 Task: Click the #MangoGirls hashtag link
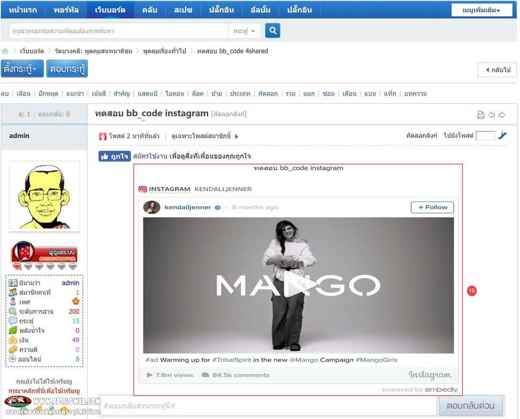pyautogui.click(x=376, y=360)
